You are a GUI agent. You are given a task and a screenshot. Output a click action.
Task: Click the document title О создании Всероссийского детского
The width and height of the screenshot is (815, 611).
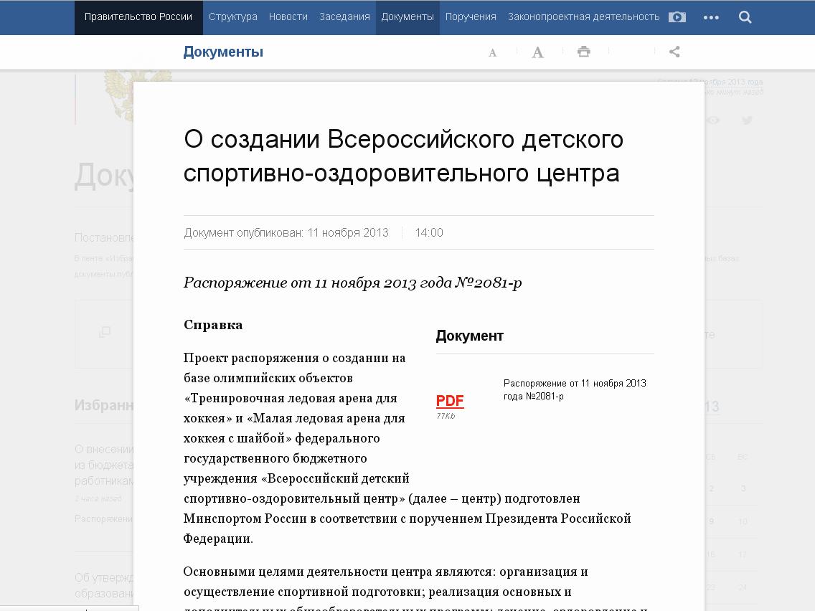403,156
